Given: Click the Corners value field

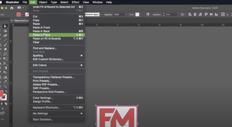Looking at the screenshot, I should 171,15.
